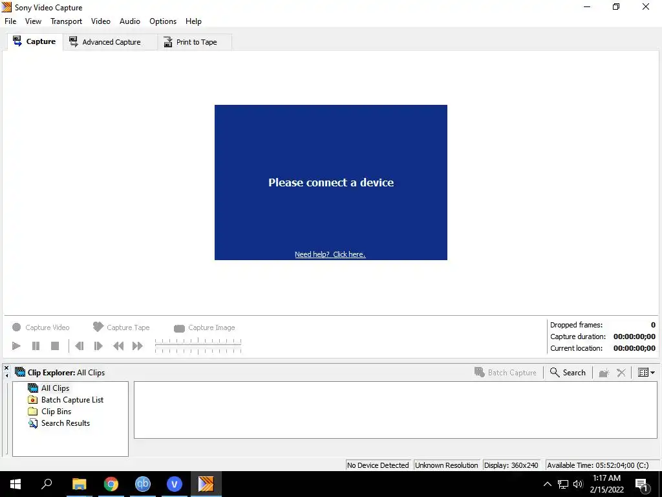Click the Display: 360x240 status field
This screenshot has height=497, width=662.
[x=511, y=465]
